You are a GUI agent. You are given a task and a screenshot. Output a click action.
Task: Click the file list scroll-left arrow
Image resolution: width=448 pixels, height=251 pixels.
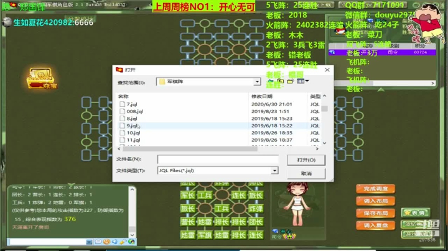point(119,149)
